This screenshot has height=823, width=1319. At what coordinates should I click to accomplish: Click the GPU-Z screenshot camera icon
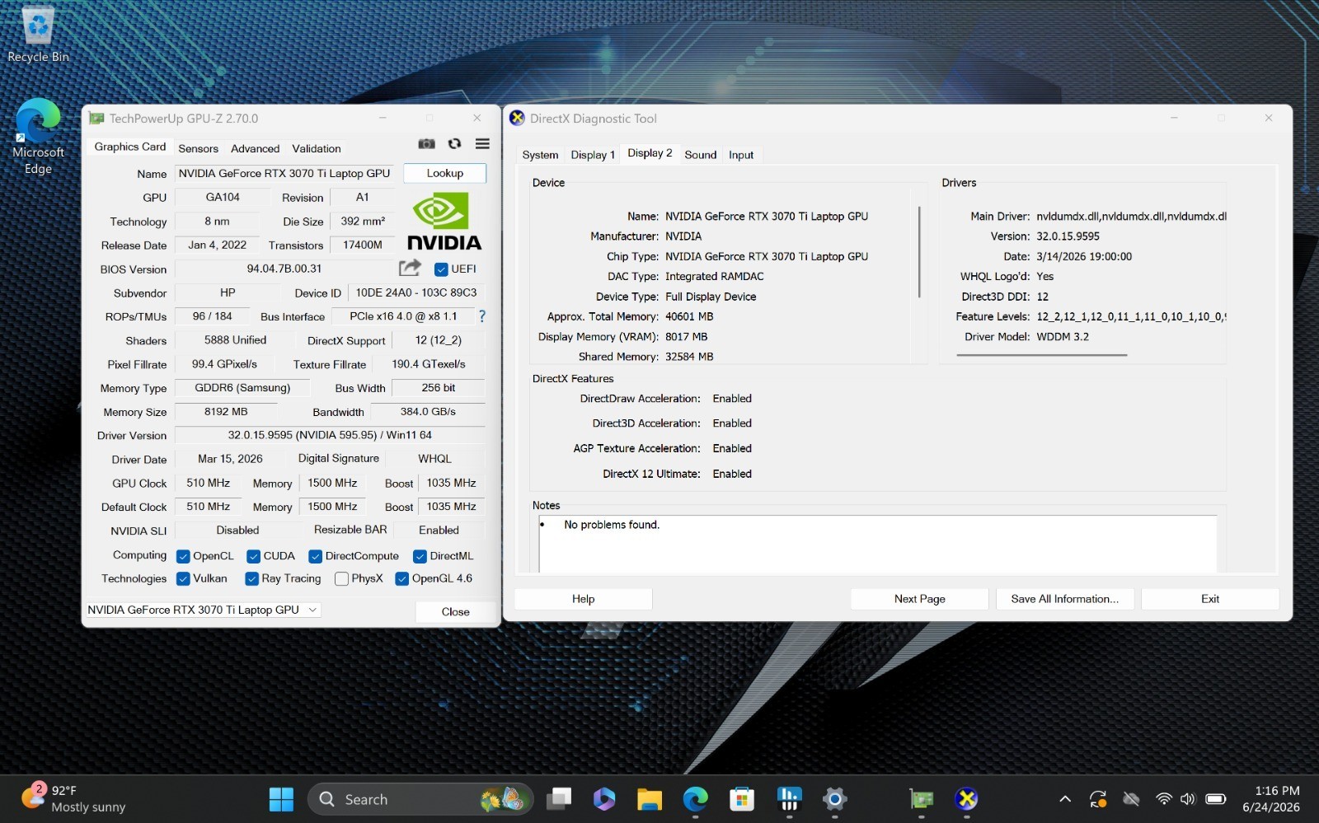426,144
